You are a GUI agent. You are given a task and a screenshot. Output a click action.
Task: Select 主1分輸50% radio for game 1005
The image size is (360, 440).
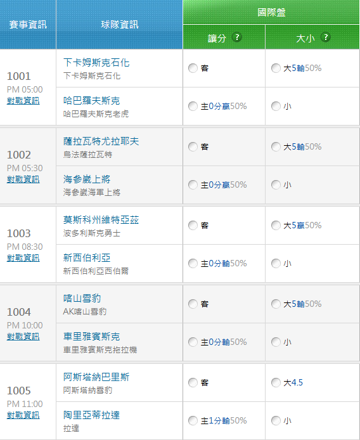point(193,420)
